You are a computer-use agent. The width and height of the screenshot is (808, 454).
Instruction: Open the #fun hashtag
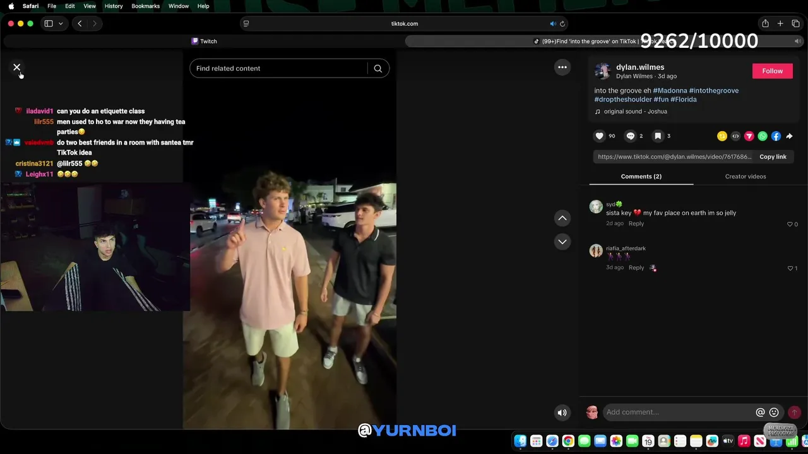pos(660,99)
